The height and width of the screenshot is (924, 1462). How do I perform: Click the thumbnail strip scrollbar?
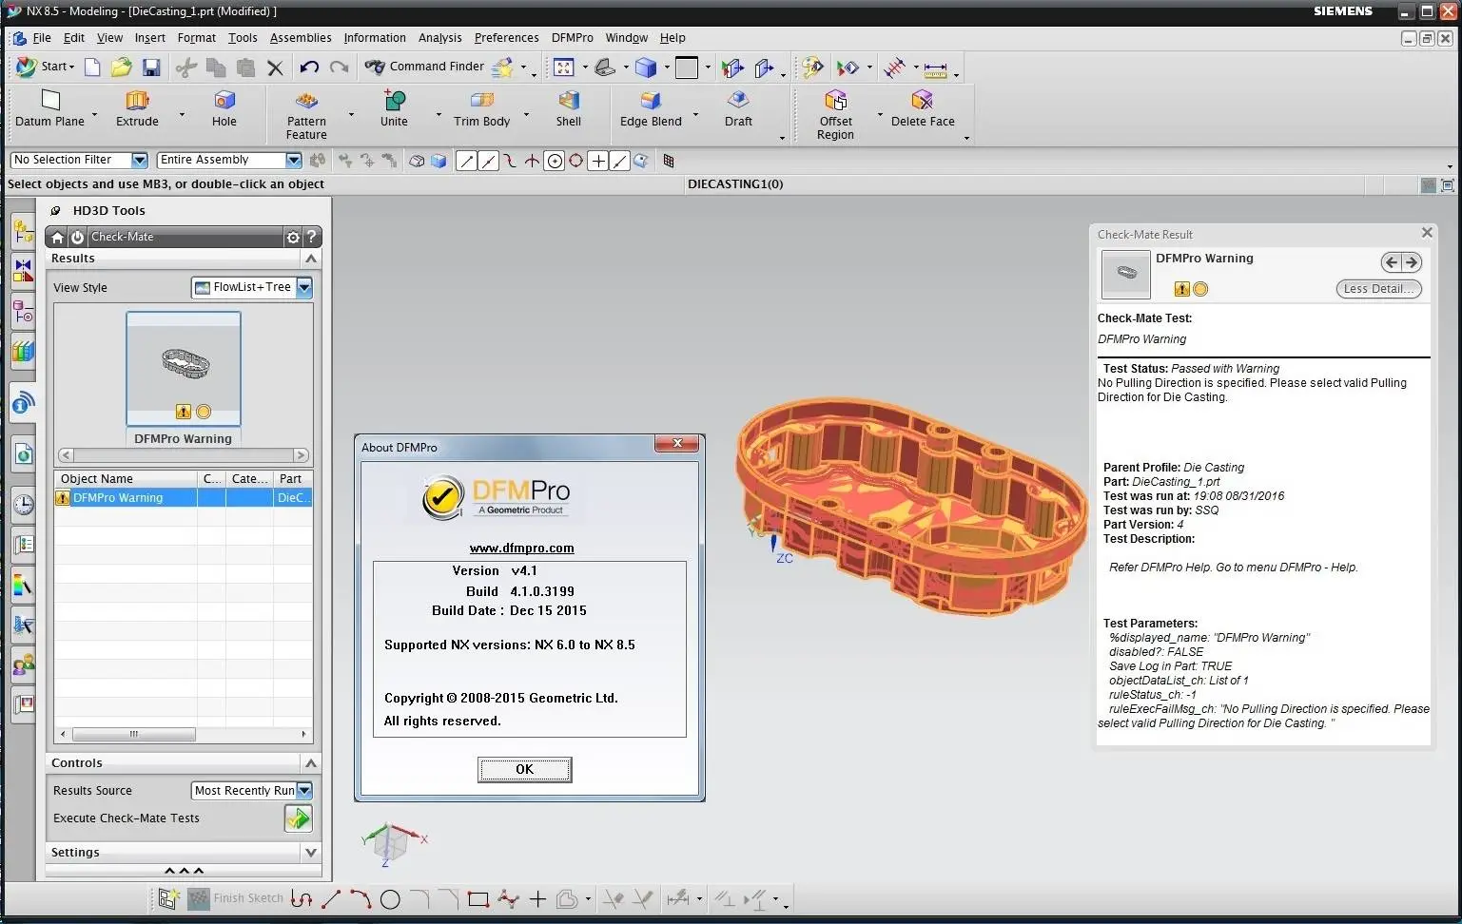point(184,455)
